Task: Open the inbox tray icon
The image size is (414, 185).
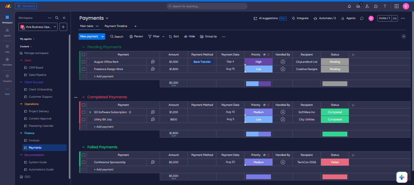Action: pos(358,6)
